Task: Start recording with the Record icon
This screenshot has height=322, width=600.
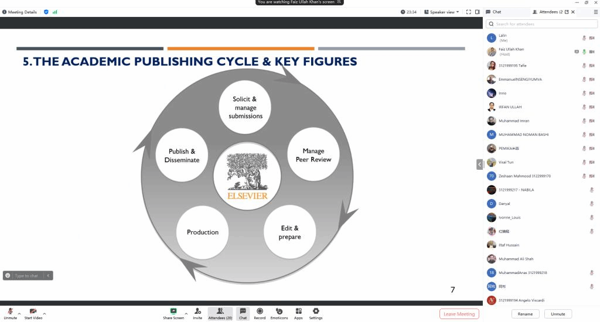Action: coord(260,311)
